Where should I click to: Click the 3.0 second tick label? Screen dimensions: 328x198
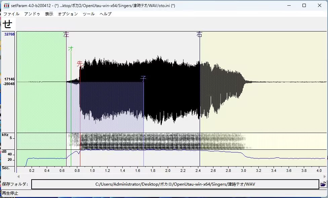click(243, 171)
